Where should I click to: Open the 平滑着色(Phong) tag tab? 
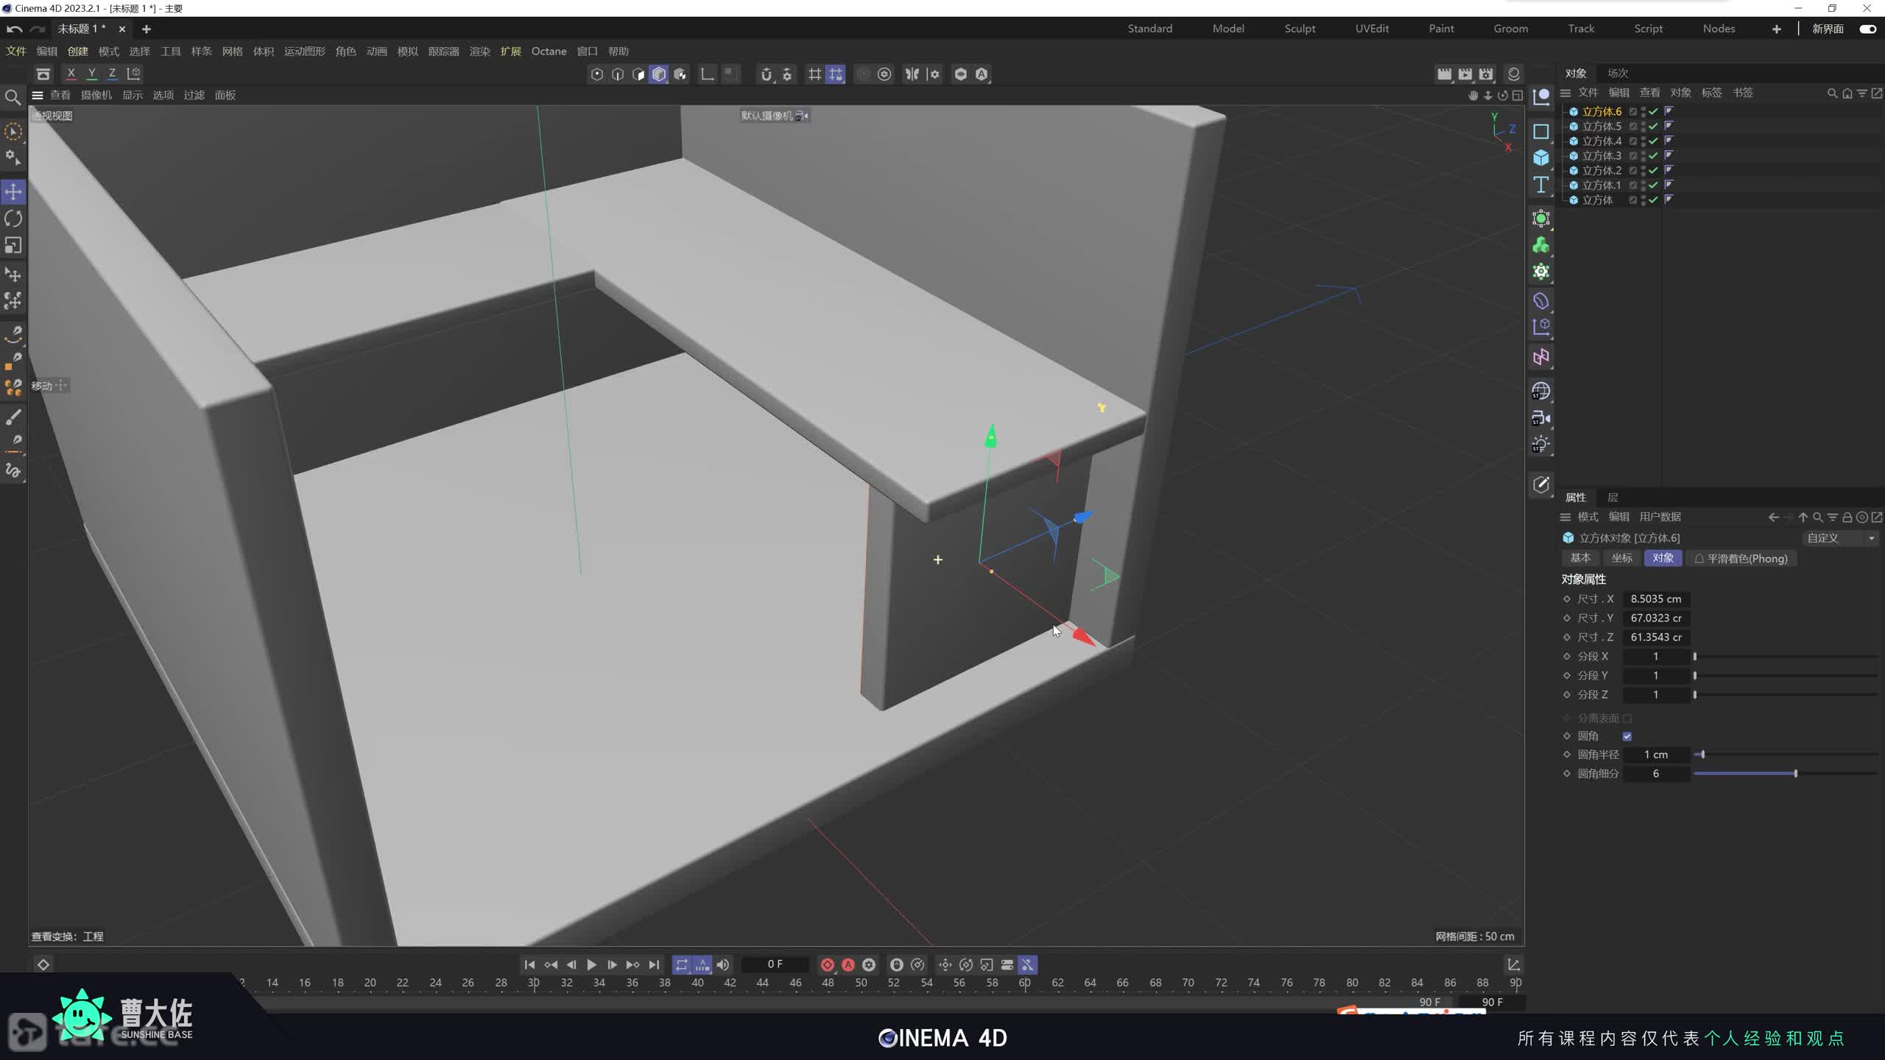point(1741,559)
